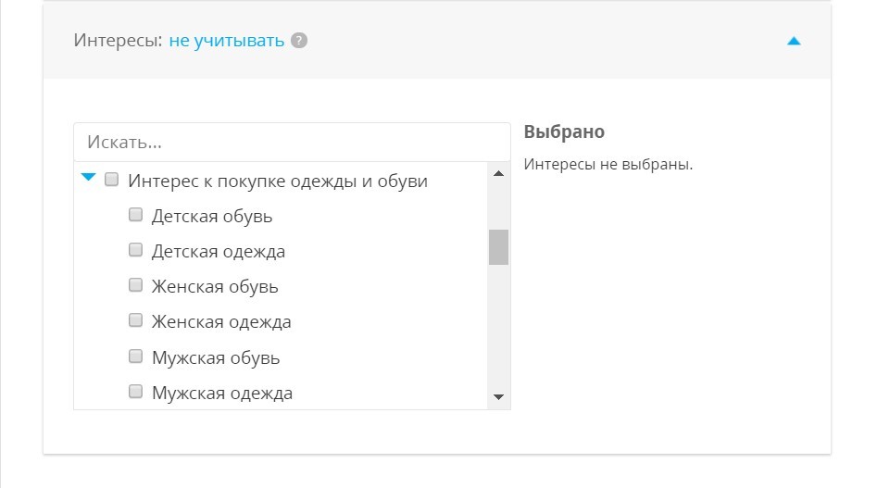Check the 'Детская одежда' checkbox

point(135,250)
